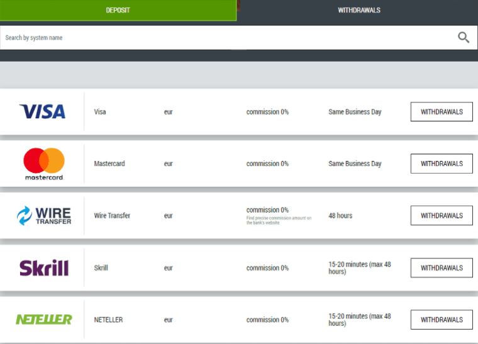Click 'commission 0%' in NETELLER row

coord(267,319)
